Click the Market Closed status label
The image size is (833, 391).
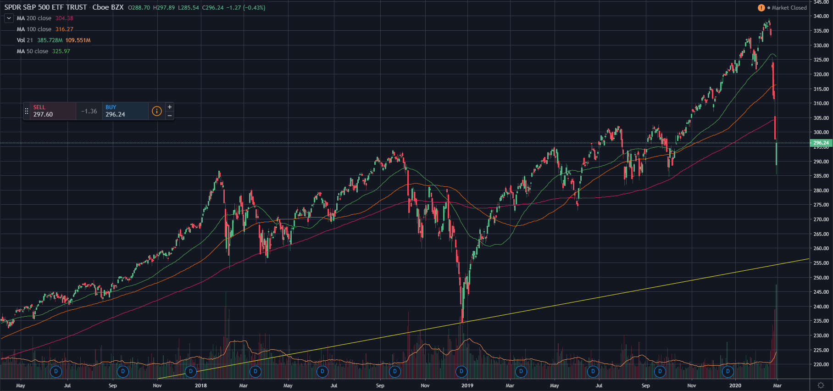[x=789, y=8]
